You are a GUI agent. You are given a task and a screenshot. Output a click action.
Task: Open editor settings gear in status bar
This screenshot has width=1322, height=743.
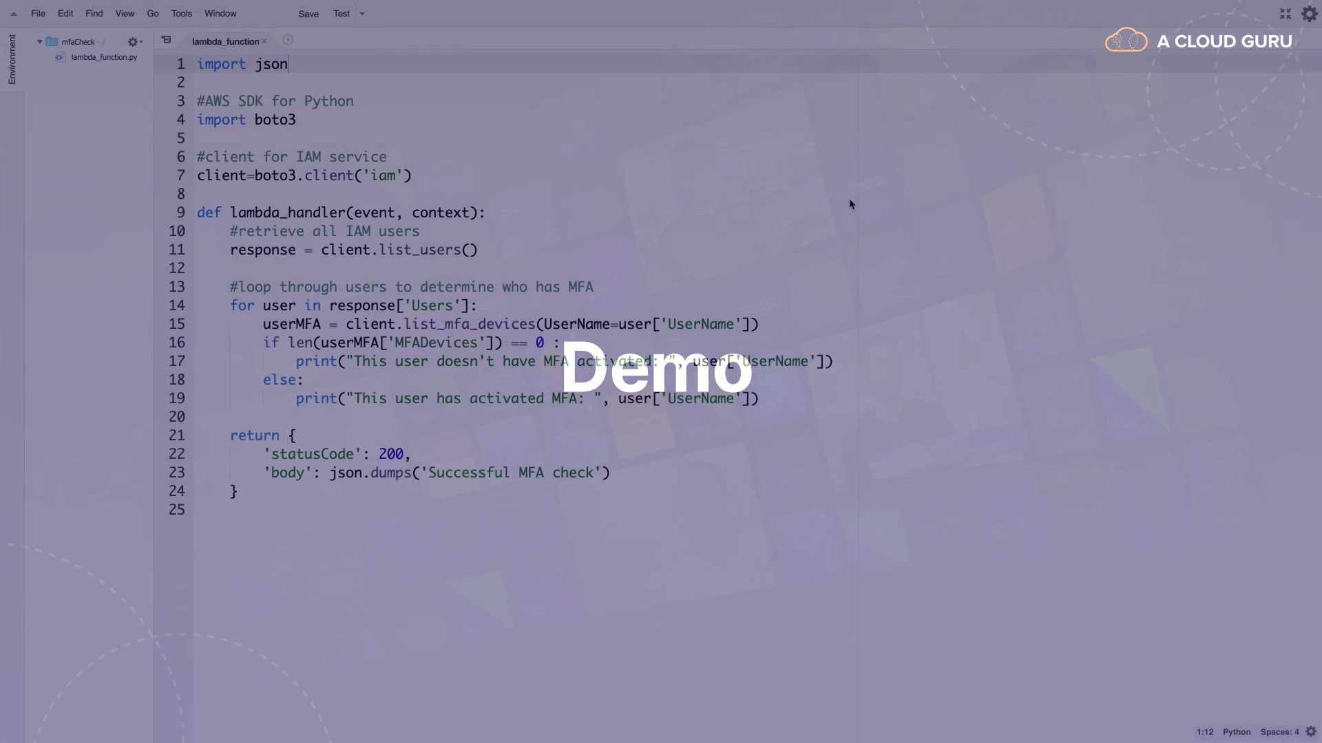coord(1311,732)
